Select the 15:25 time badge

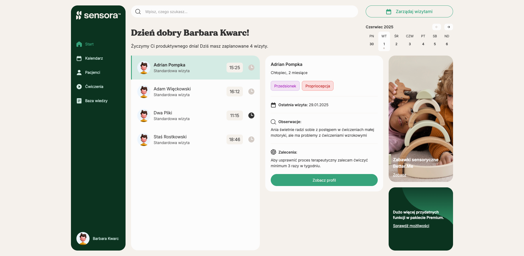point(235,68)
